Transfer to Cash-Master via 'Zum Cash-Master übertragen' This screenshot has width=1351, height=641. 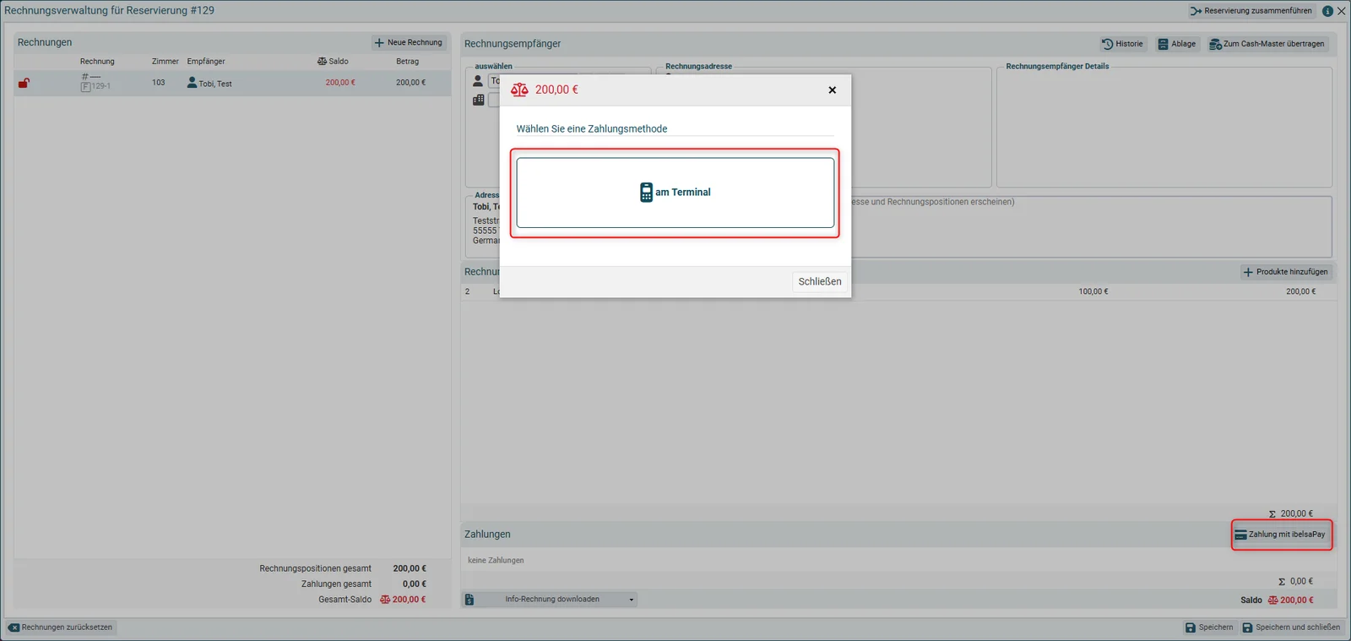point(1267,44)
